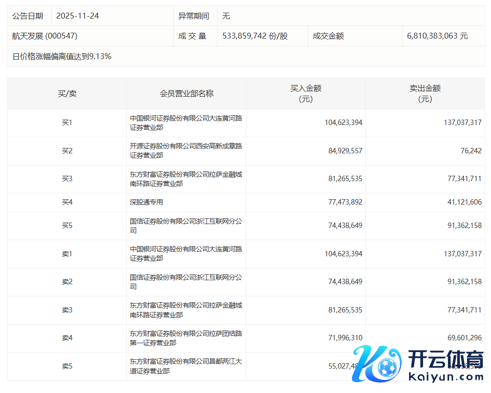Click the 异常期间 value 无

(x=226, y=16)
